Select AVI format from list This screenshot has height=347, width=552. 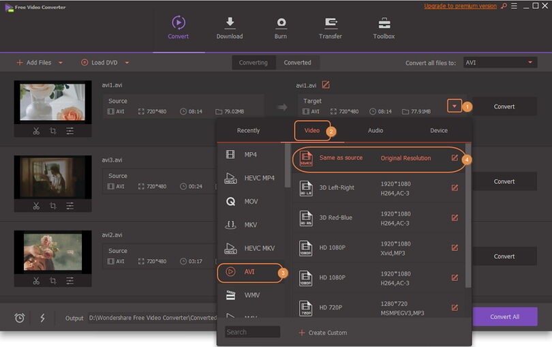pyautogui.click(x=250, y=272)
